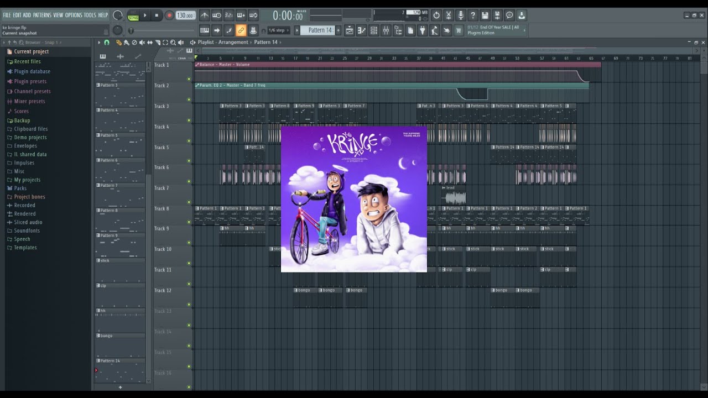Click the Stop button
This screenshot has width=708, height=398.
point(157,15)
